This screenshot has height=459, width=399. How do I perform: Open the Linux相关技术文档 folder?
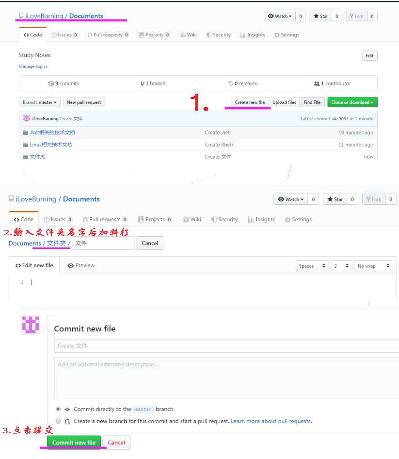(x=51, y=145)
